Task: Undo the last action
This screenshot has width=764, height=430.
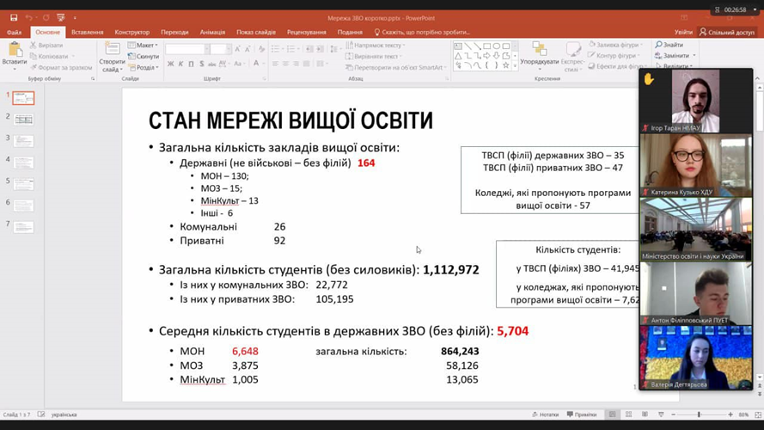Action: [29, 17]
